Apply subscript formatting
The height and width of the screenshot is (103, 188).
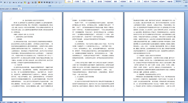(x=16, y=3)
